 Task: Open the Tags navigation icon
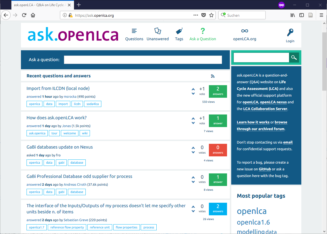179,31
